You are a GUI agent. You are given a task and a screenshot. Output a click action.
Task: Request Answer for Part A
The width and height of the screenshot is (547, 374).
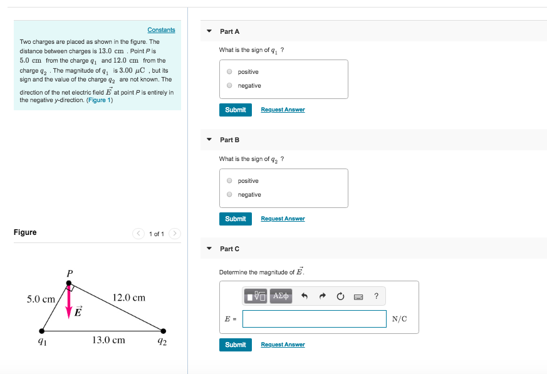283,110
